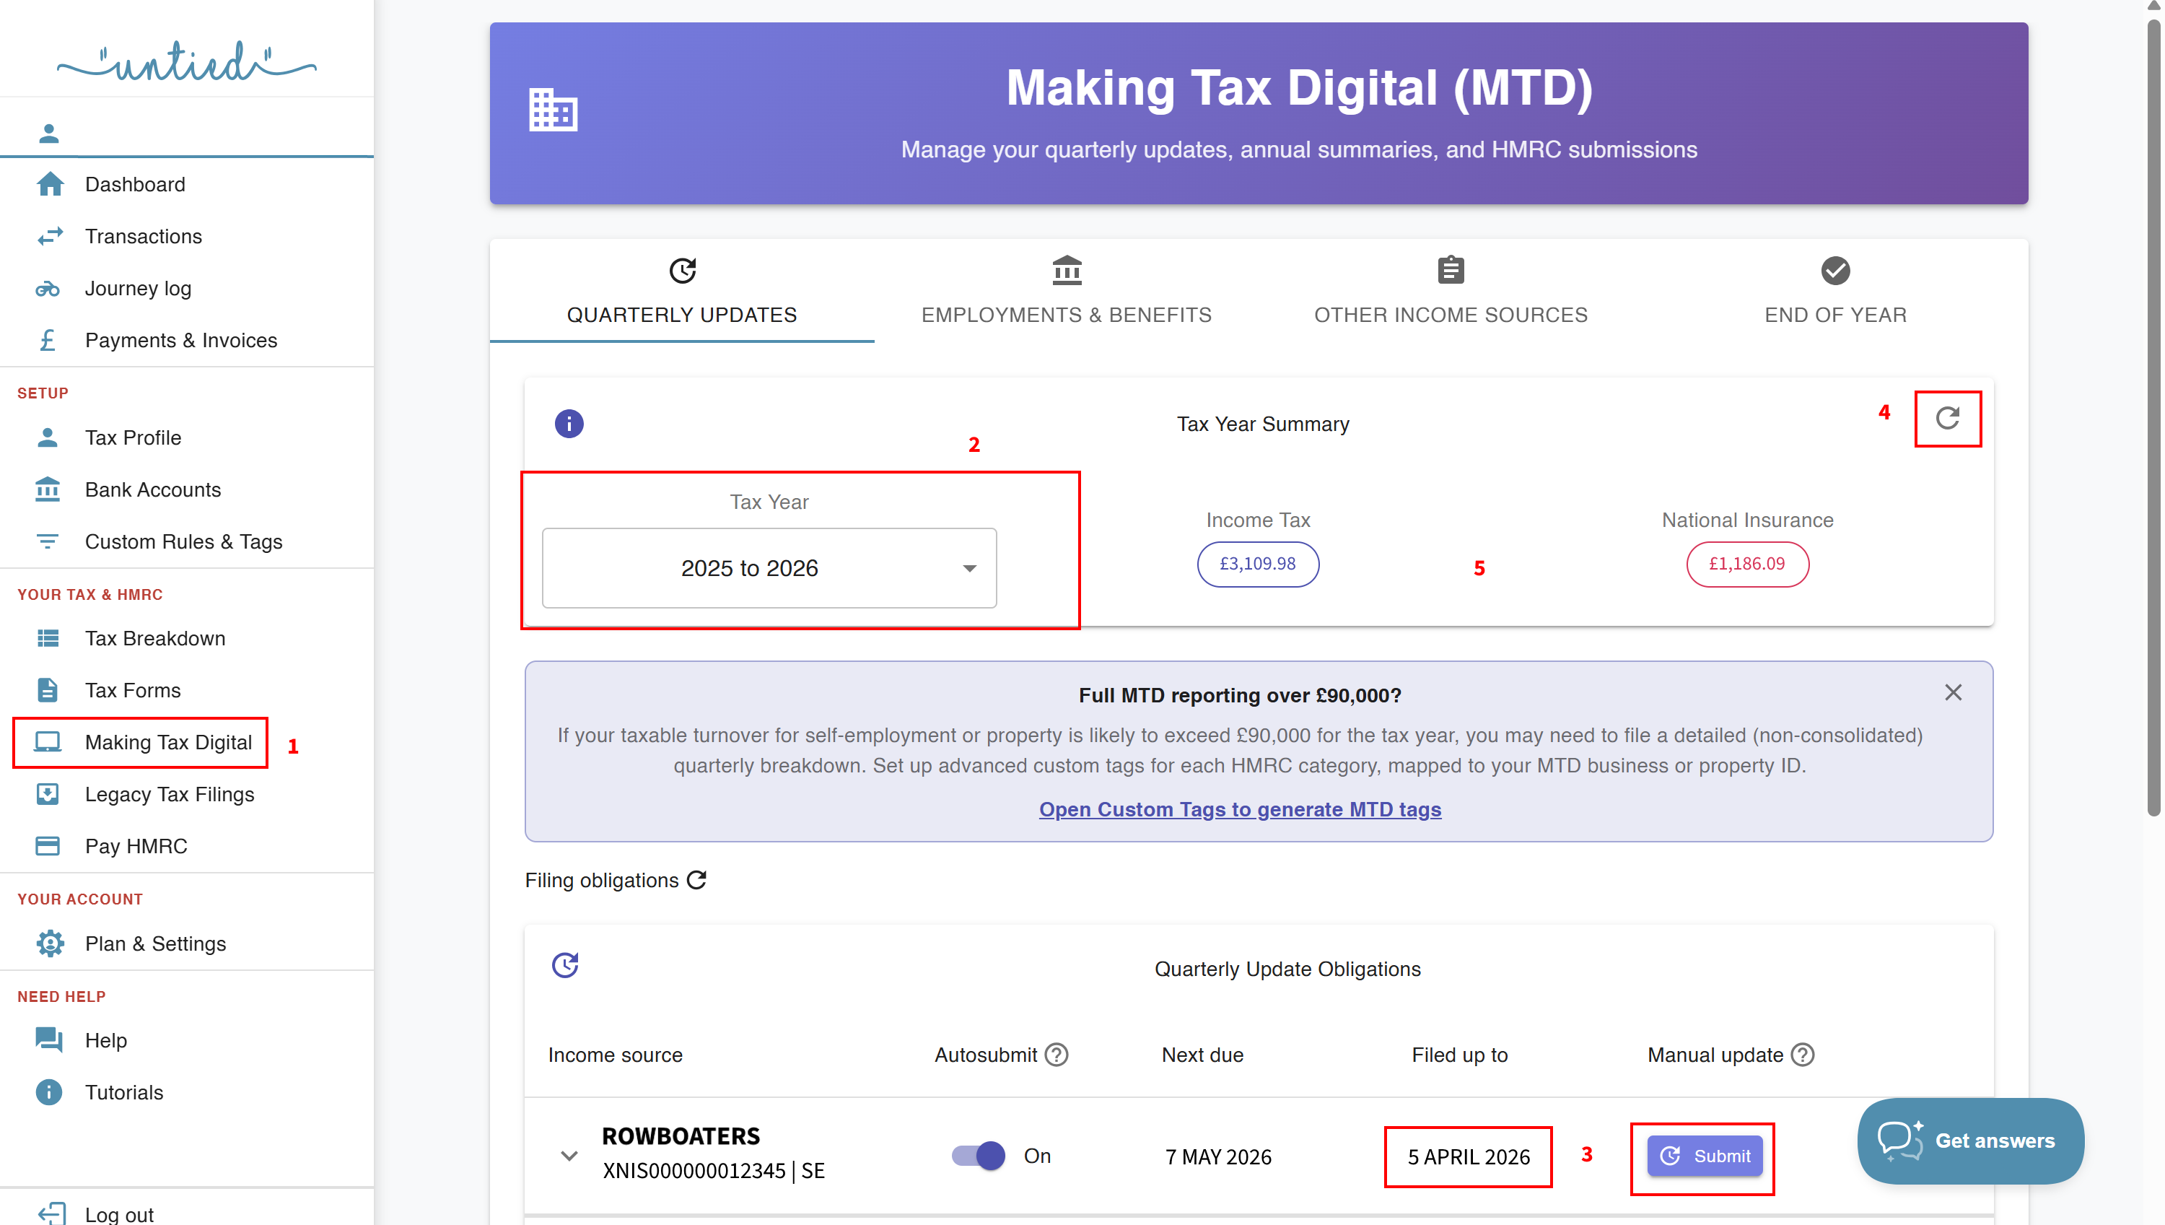Open Journey log from the sidebar
The height and width of the screenshot is (1225, 2165).
138,289
